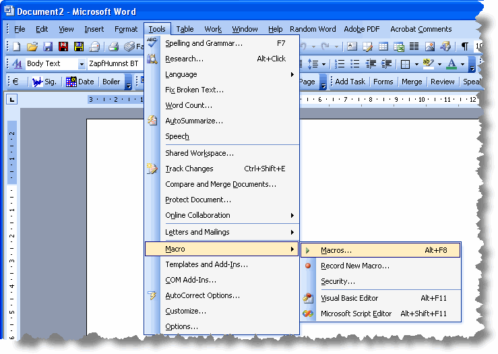Click the Insert Table icon
Viewport: 498px width, 354px height.
383,47
